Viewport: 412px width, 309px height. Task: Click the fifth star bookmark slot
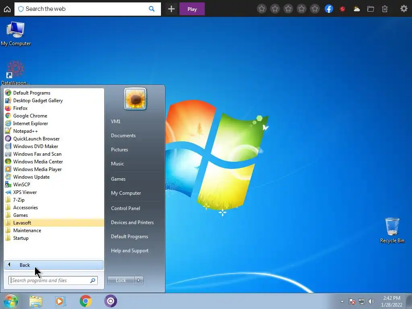click(x=315, y=9)
